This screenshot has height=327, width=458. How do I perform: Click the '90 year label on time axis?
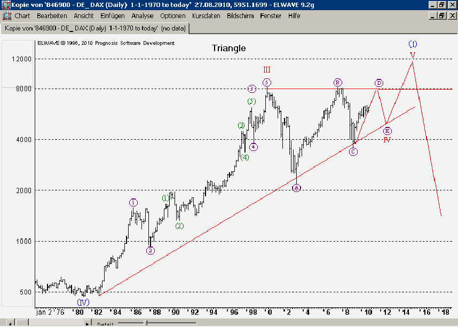pyautogui.click(x=173, y=312)
